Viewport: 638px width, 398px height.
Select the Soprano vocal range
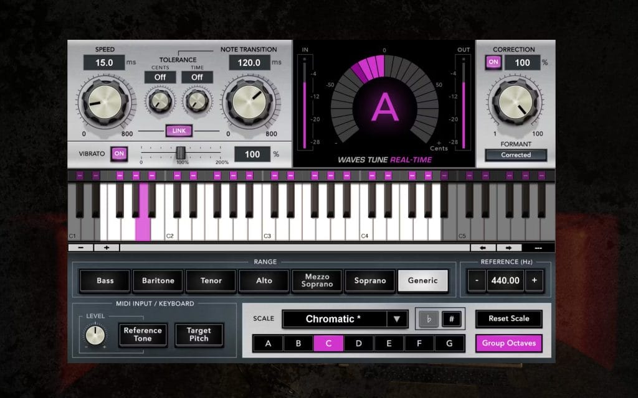click(370, 280)
